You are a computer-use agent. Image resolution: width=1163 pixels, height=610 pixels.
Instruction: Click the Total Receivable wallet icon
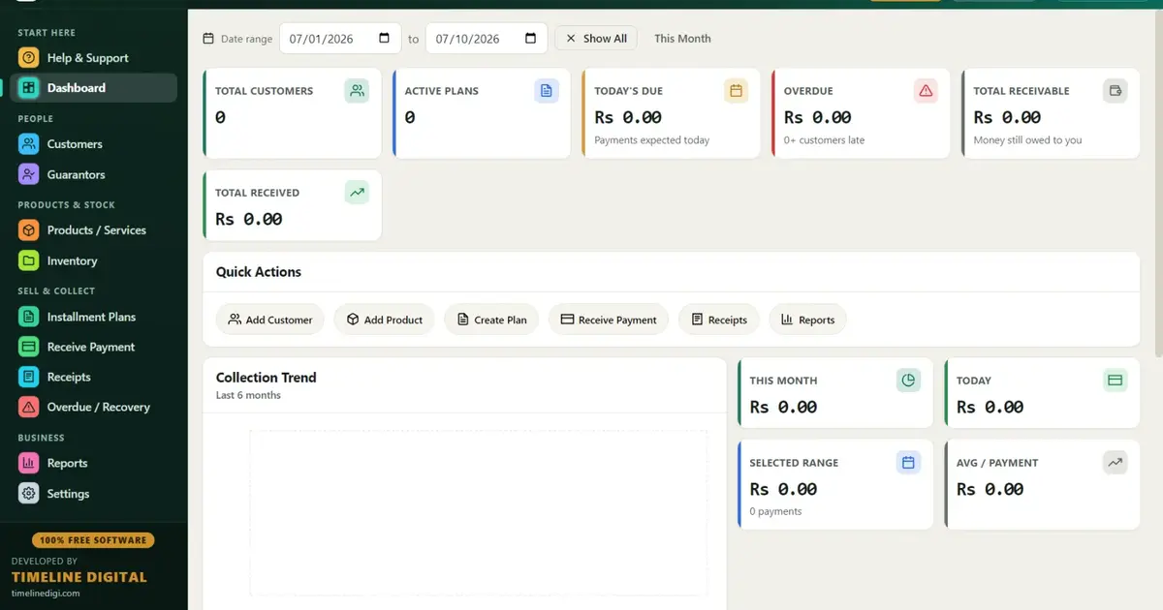click(x=1116, y=91)
